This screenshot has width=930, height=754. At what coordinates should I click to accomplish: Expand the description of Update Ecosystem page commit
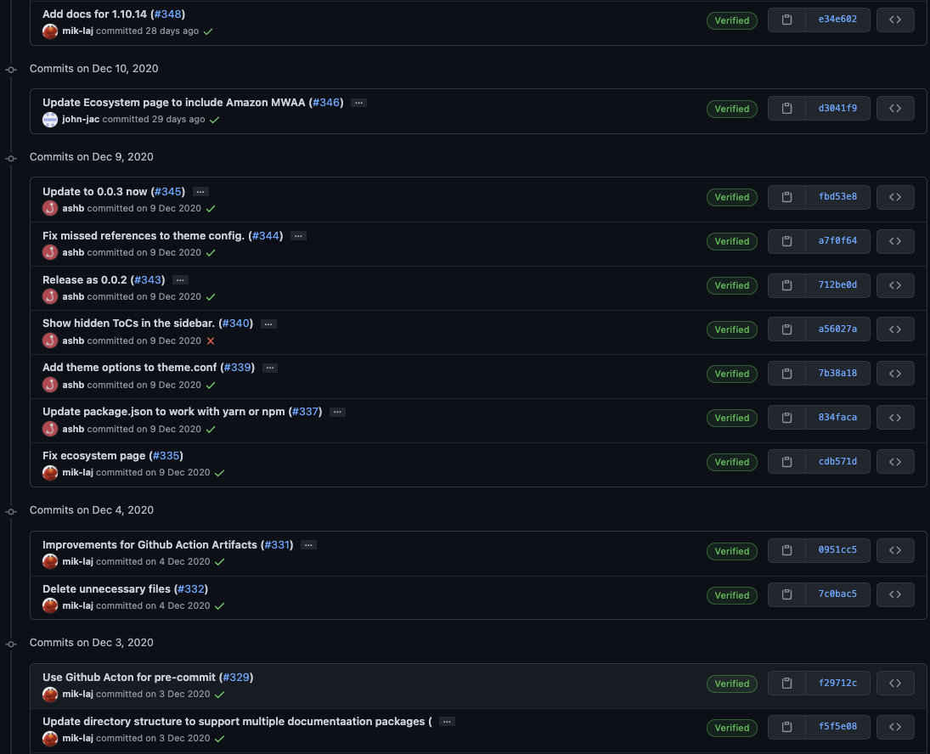pyautogui.click(x=358, y=101)
